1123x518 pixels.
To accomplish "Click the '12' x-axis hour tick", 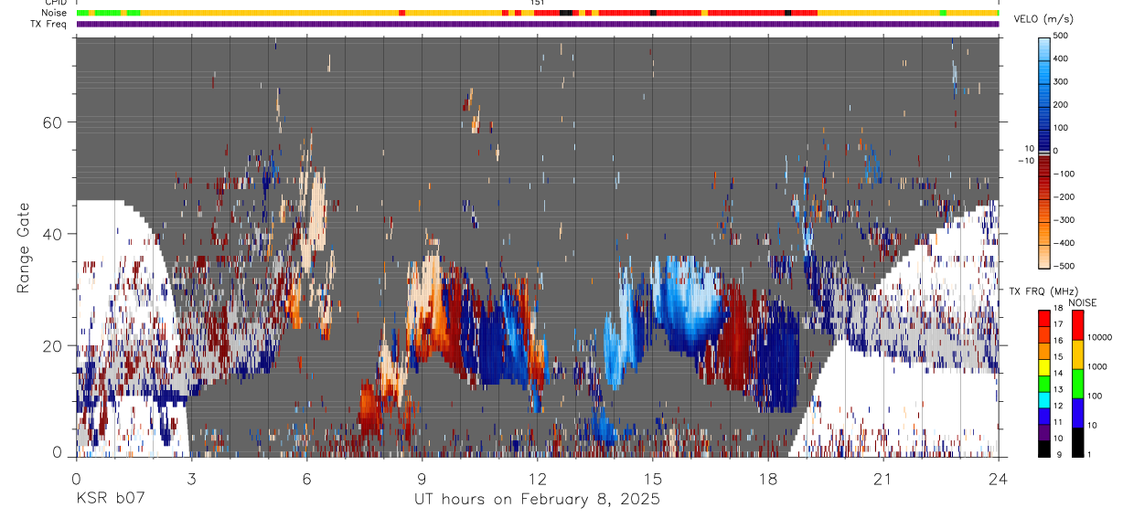I will [x=538, y=479].
